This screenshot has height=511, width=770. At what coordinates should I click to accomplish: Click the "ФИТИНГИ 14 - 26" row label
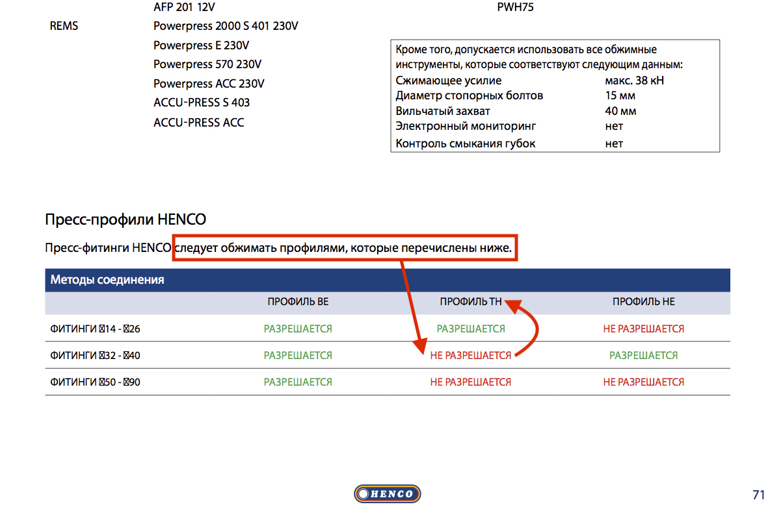[95, 329]
